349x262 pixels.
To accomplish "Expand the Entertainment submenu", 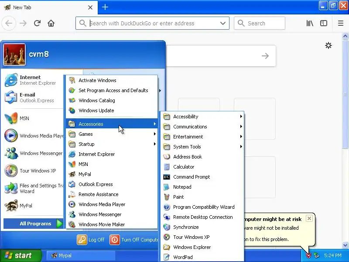I will point(202,137).
